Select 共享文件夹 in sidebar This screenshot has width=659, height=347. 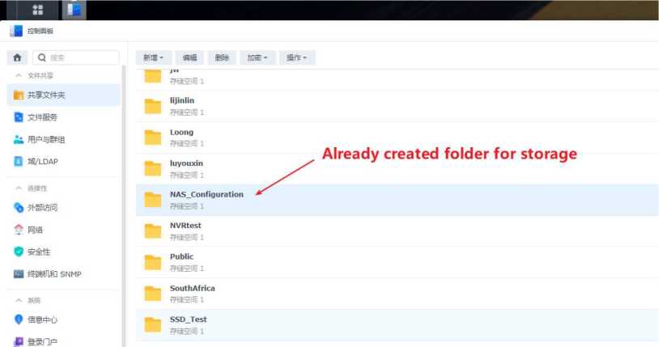(46, 95)
